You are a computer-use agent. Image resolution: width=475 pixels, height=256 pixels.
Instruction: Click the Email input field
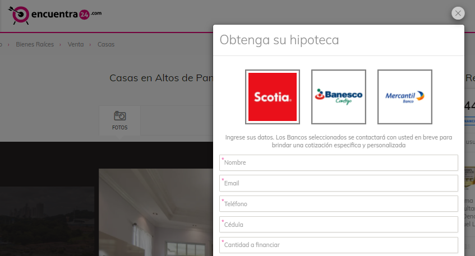[x=338, y=183]
